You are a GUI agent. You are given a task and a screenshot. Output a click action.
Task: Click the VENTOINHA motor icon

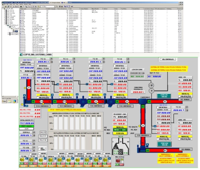[x=78, y=160]
